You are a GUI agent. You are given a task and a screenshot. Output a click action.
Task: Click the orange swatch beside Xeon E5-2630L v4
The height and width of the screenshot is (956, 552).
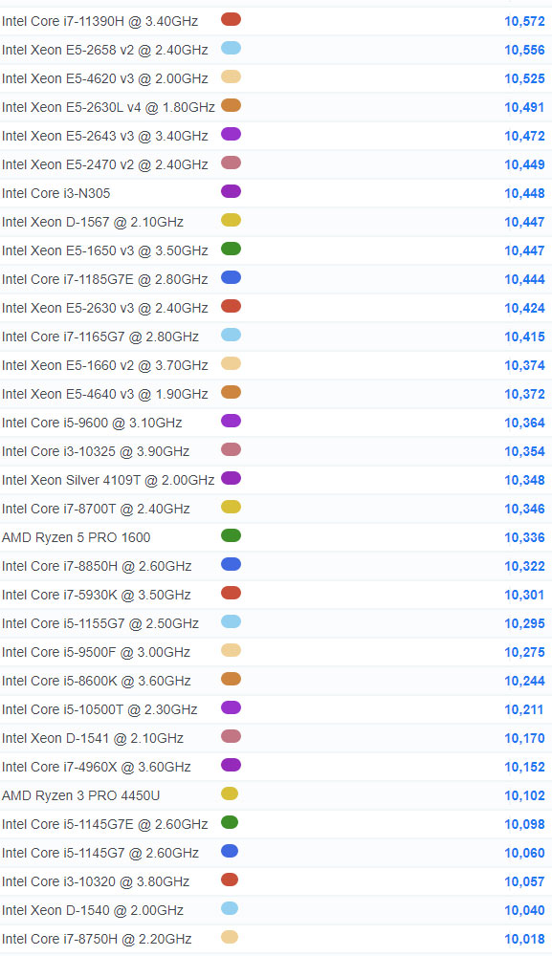tap(231, 105)
